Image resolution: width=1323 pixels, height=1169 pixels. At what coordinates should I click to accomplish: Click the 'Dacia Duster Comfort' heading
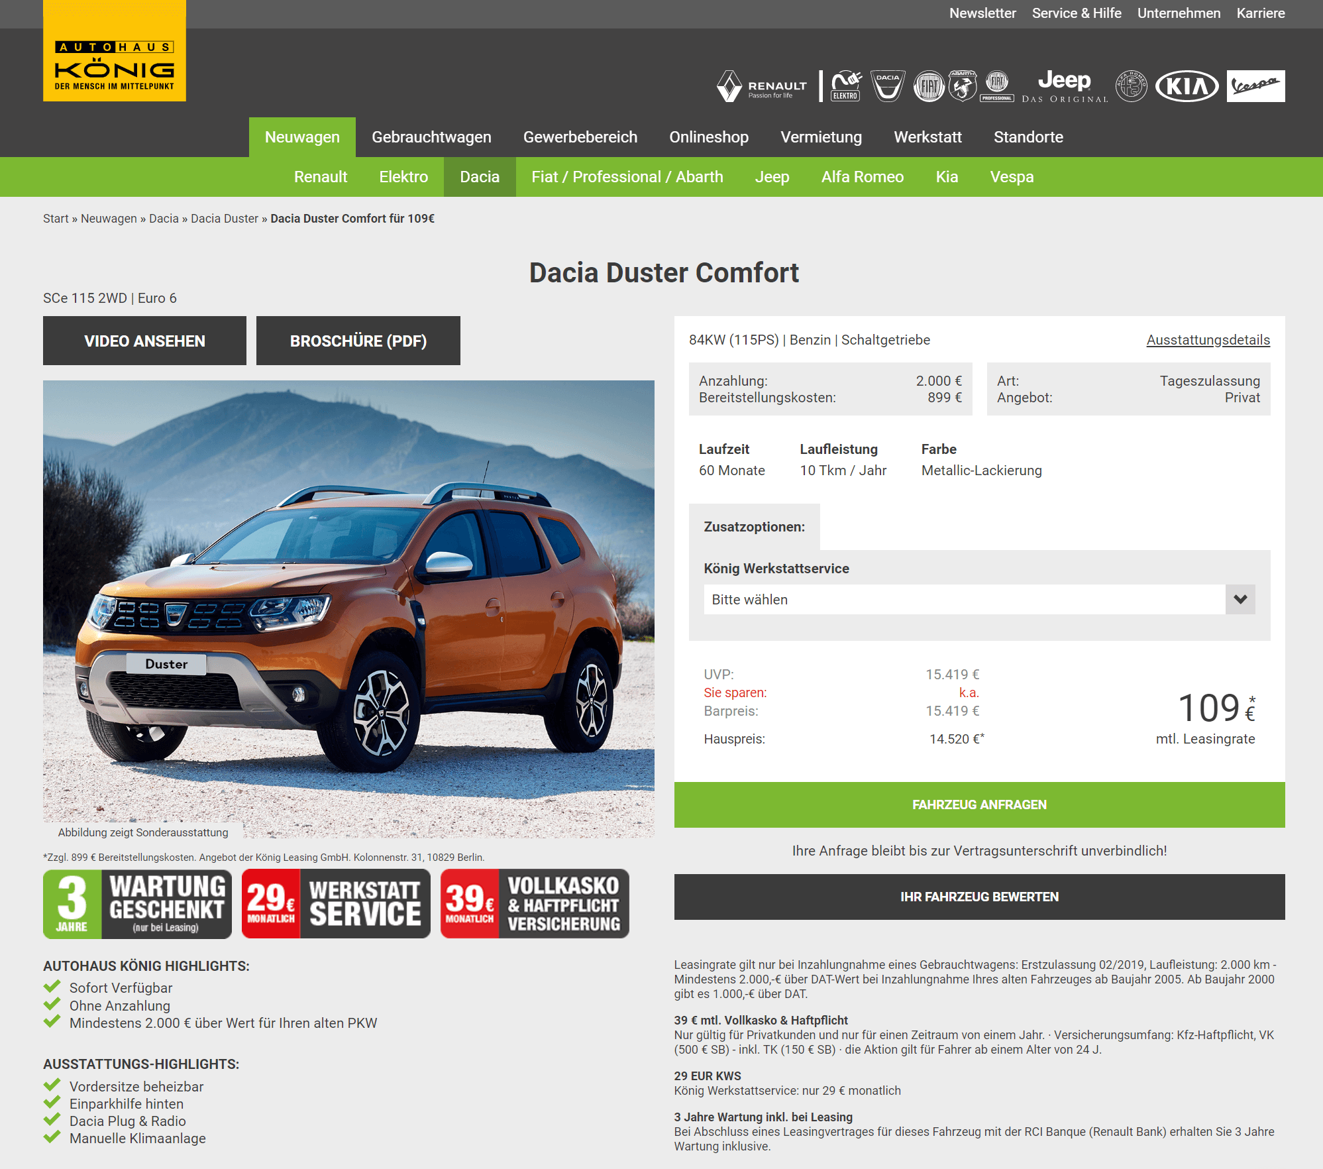(x=664, y=273)
